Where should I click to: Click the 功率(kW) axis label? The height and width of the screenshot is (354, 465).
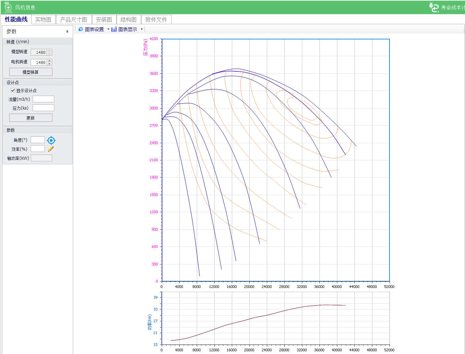[x=150, y=322]
